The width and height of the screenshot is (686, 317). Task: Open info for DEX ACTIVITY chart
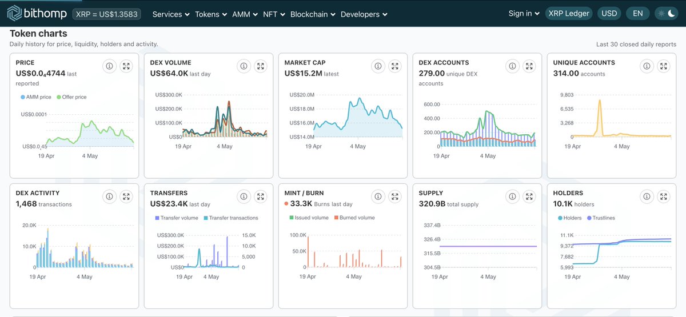coord(109,196)
